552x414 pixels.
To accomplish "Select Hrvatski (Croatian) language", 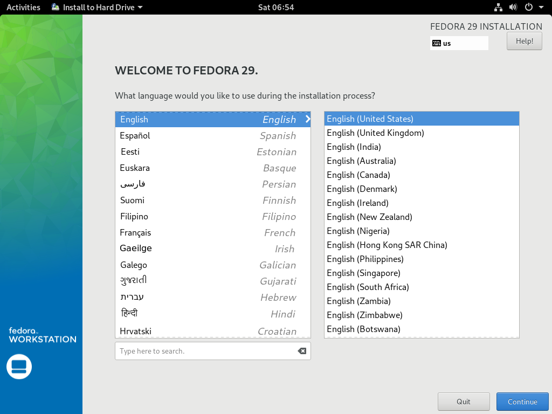I will click(x=212, y=331).
